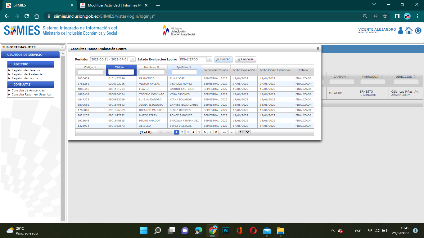The image size is (424, 238).
Task: Expand USUARIOS DE SERVICIO menu section
Action: click(30, 55)
